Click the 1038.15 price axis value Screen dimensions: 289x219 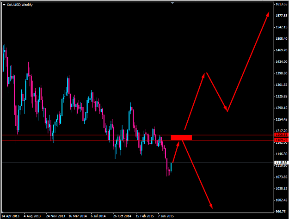pos(282,189)
